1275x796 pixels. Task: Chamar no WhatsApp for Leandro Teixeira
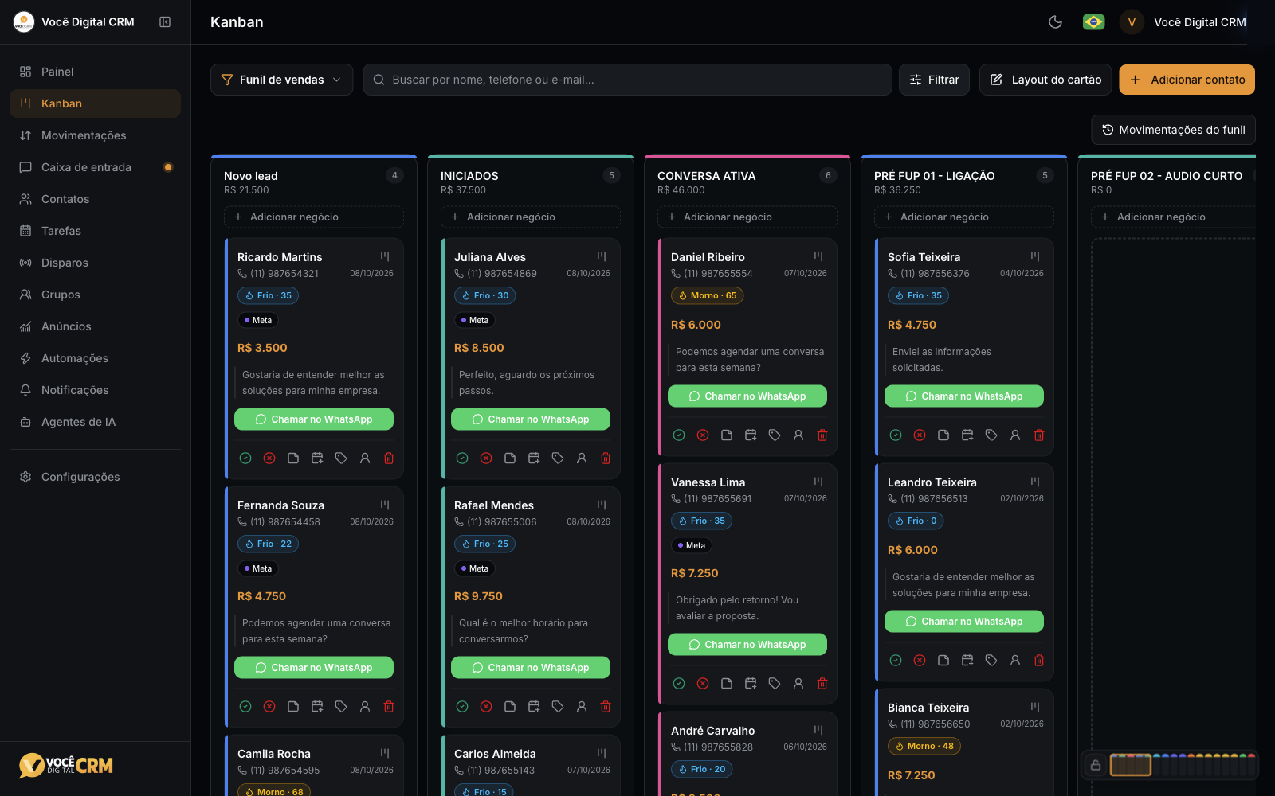point(964,622)
